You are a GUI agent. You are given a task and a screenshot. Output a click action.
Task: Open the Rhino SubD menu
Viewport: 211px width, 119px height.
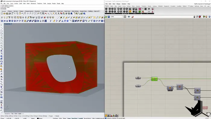pyautogui.click(x=20, y=4)
